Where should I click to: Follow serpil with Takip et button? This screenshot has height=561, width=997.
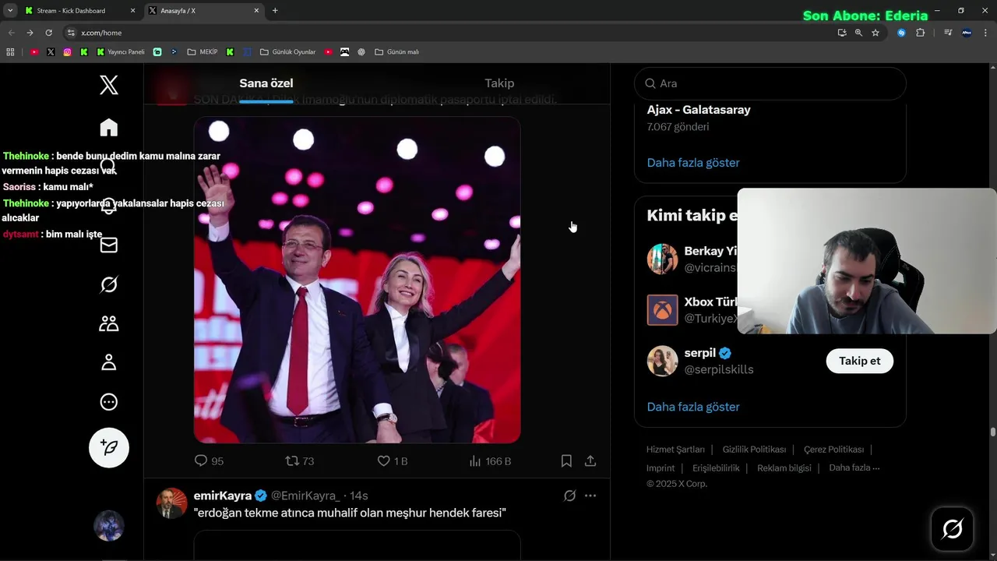pyautogui.click(x=859, y=361)
